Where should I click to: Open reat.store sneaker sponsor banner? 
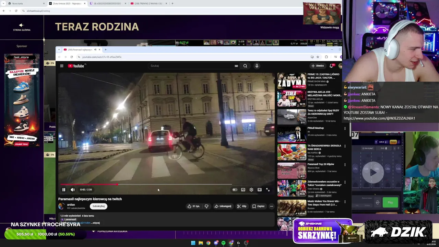22,101
